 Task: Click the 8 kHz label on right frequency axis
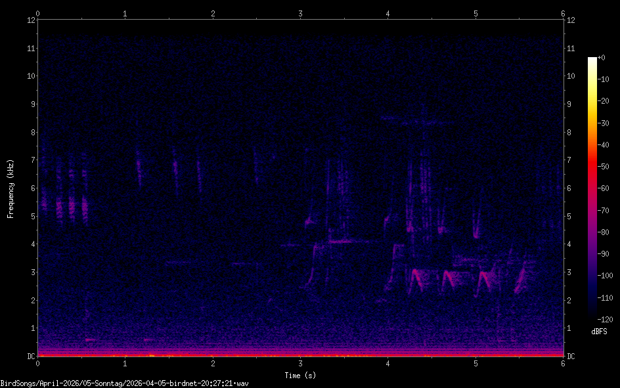click(x=570, y=132)
